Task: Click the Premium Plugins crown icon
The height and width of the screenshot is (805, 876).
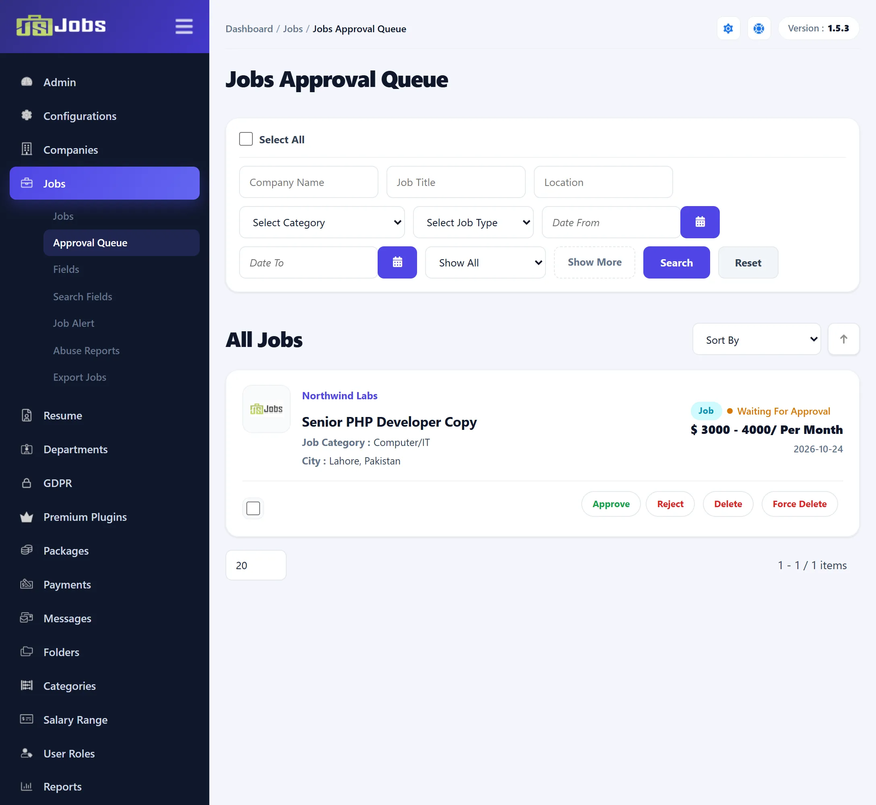Action: [x=27, y=517]
